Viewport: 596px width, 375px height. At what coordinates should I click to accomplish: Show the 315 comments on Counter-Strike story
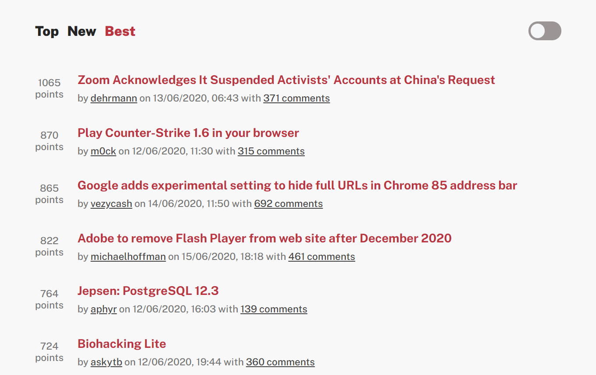(271, 151)
